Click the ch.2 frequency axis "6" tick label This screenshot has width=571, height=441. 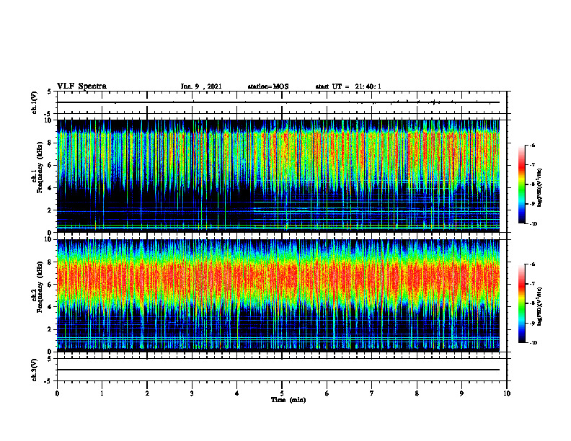[x=50, y=285]
